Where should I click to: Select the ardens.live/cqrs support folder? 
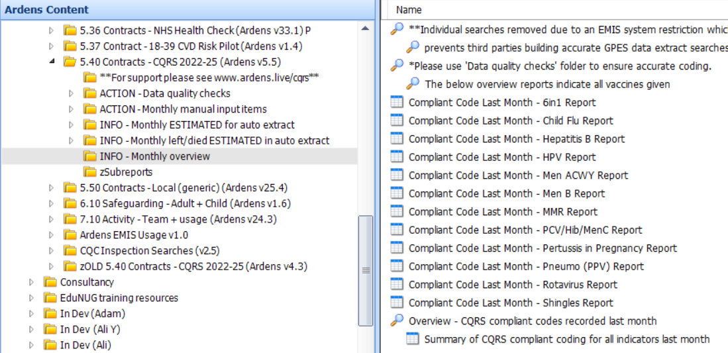[x=209, y=77]
